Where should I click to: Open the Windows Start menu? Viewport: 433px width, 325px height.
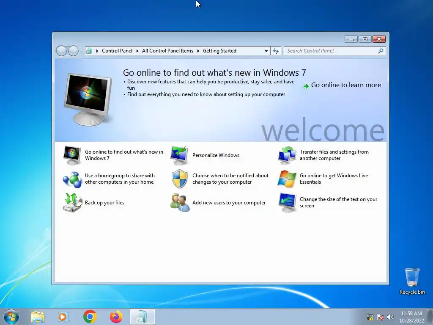tap(11, 317)
